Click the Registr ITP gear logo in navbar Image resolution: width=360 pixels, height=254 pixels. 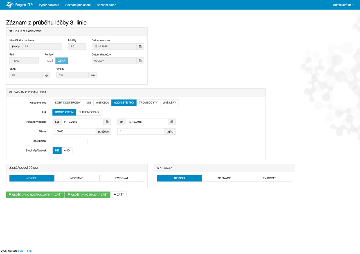pos(10,5)
